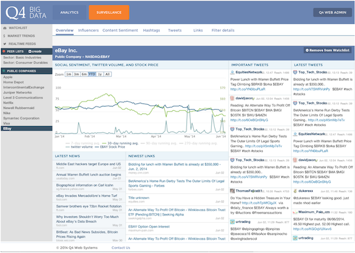The width and height of the screenshot is (355, 253).
Task: Click the Realtime Feeds Twitter icon
Action: 5,44
